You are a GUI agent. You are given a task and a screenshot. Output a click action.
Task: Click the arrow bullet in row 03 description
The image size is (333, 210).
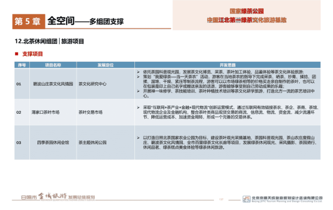tap(138, 138)
